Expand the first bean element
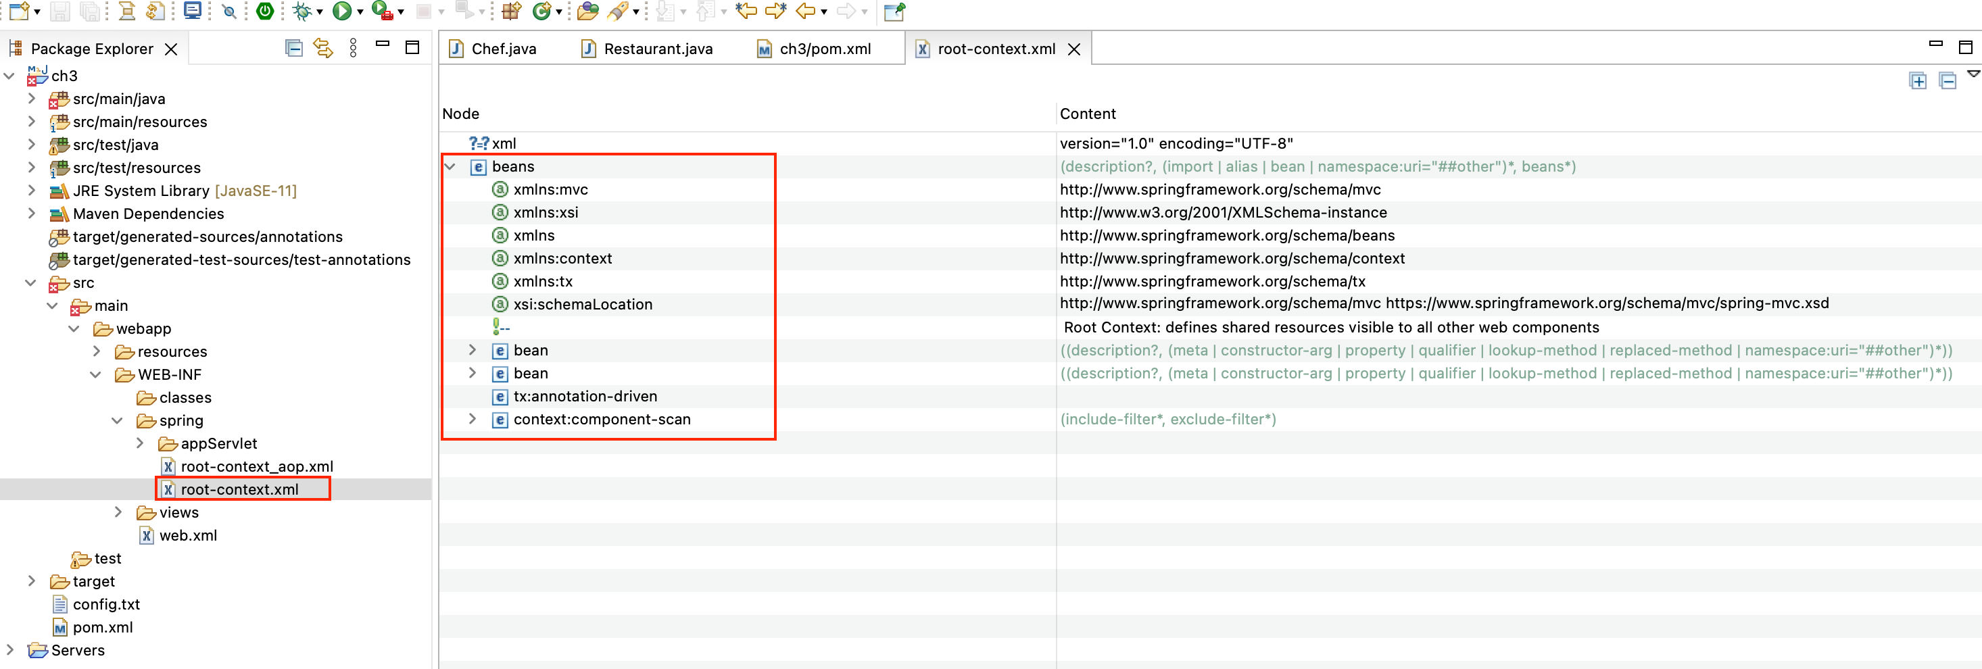Viewport: 1982px width, 669px height. pos(473,350)
